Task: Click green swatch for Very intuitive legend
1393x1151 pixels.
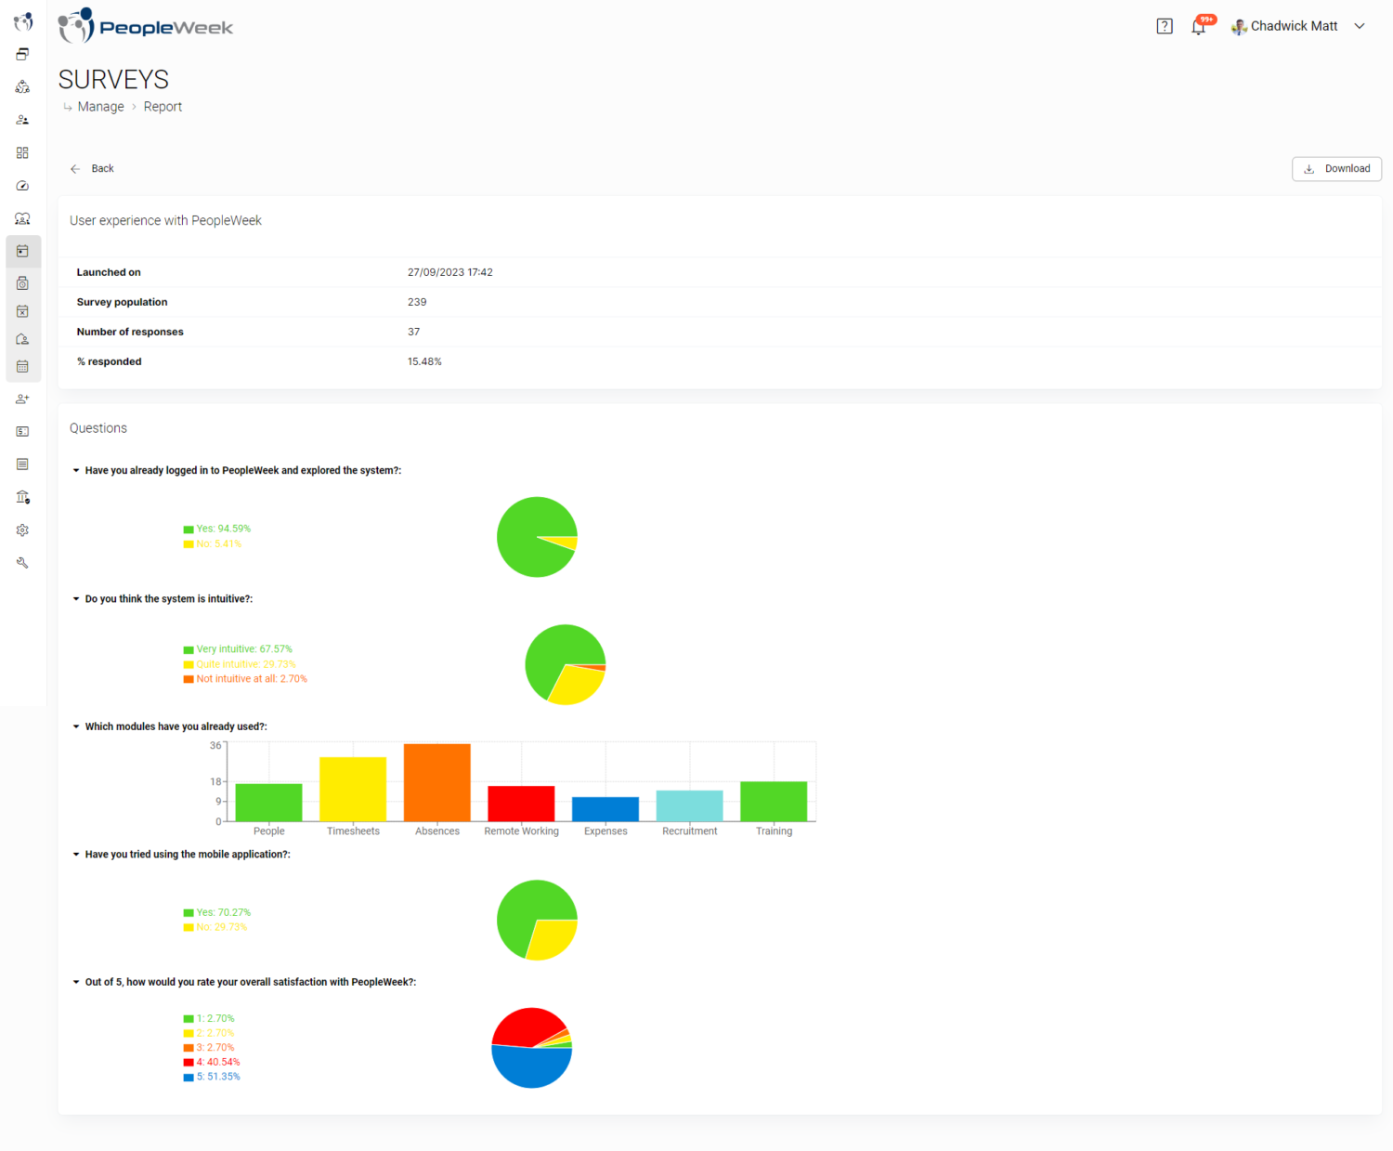Action: 189,650
